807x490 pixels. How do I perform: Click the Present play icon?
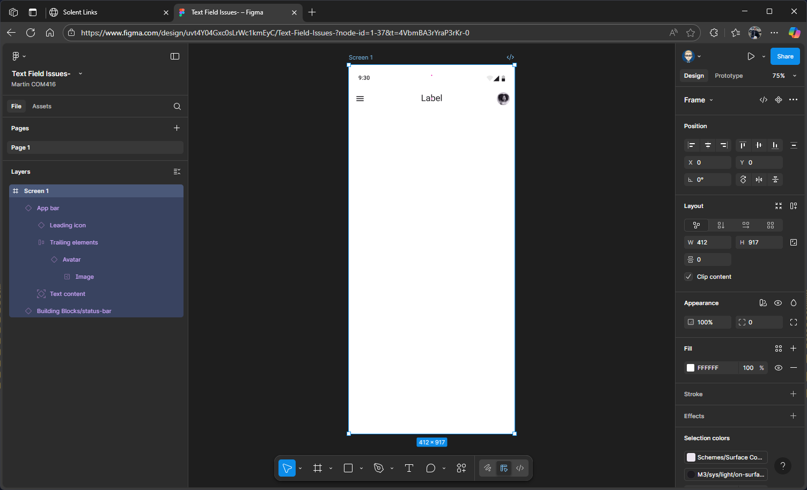751,56
